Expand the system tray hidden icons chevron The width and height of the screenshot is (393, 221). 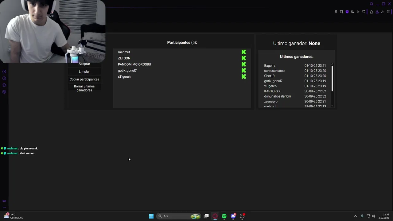(x=356, y=216)
